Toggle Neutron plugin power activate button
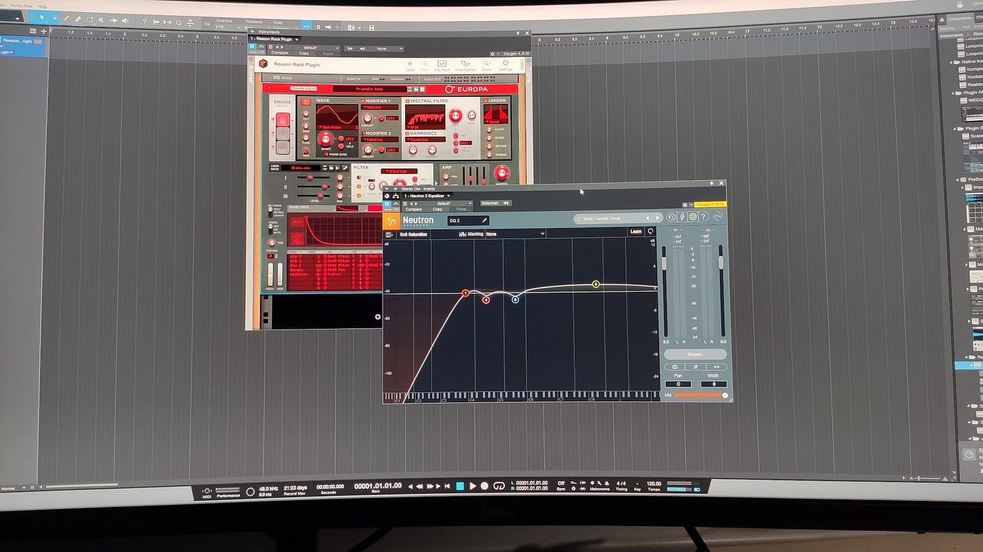Screen dimensions: 983x552 coord(387,203)
